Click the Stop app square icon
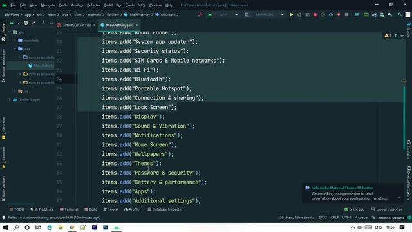Viewport: 412px width, 232px height. 346,15
